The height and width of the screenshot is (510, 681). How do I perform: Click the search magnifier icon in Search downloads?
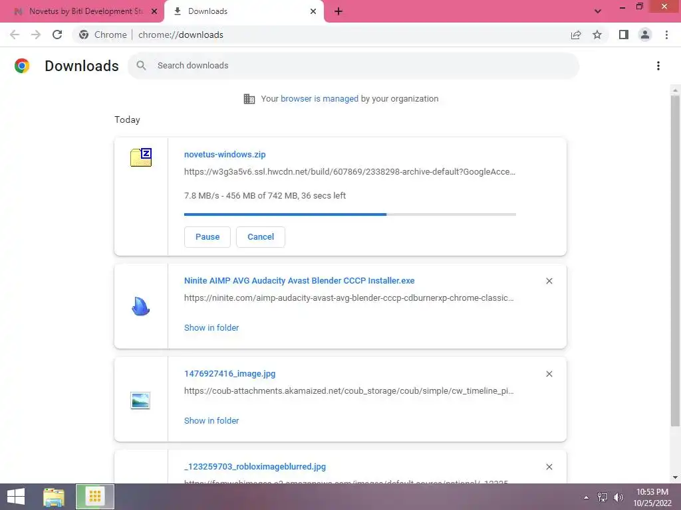click(141, 66)
